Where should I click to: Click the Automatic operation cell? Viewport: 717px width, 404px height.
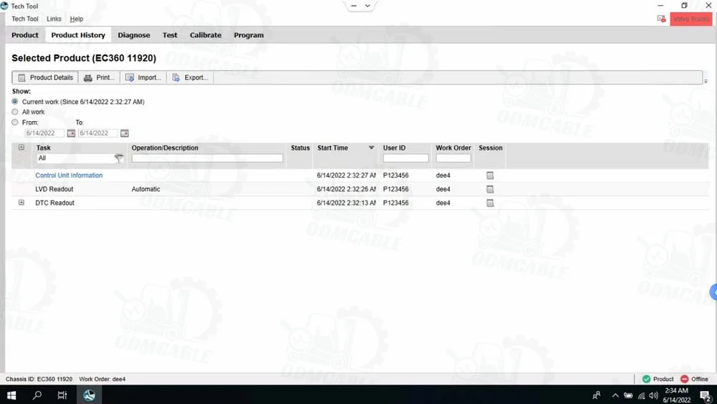click(x=146, y=188)
